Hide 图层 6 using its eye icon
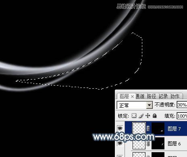187x157 pixels. point(120,143)
